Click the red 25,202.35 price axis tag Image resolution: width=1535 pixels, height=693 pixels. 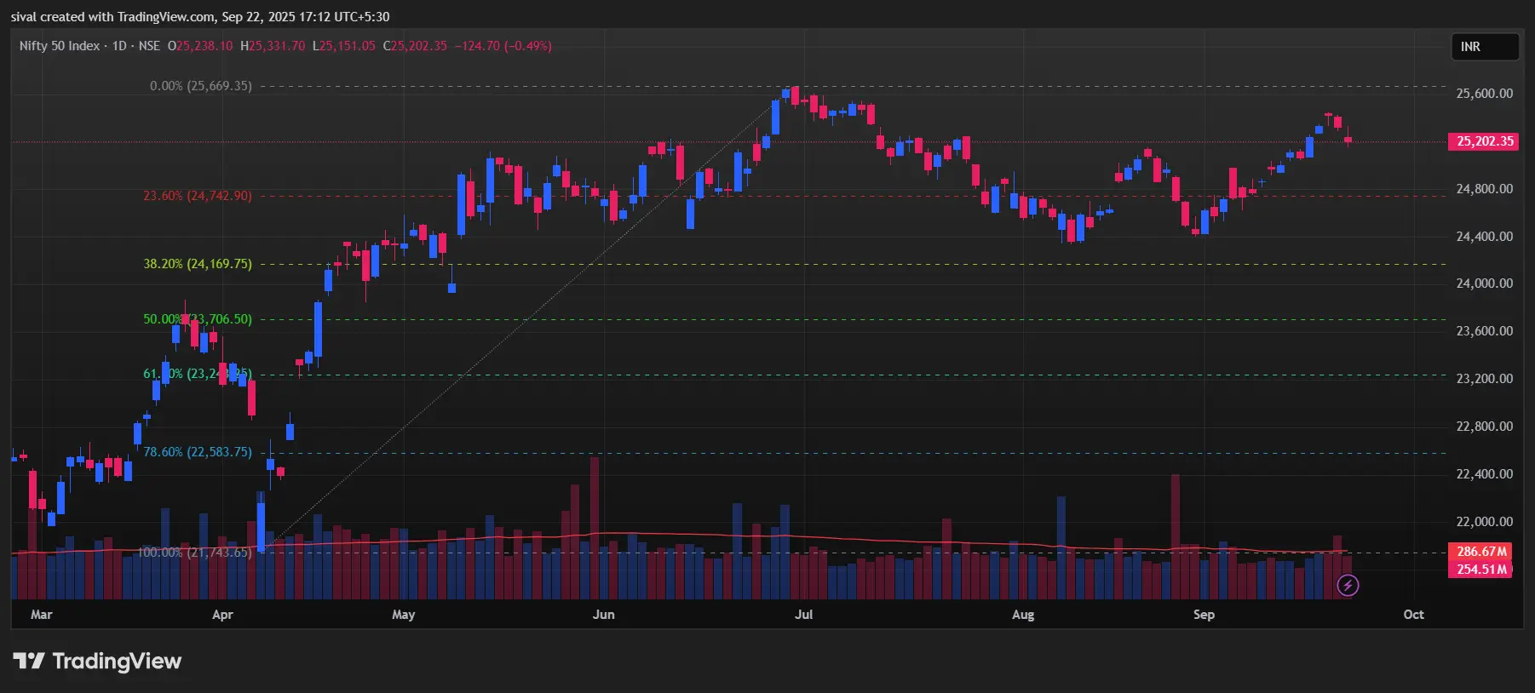[x=1485, y=141]
